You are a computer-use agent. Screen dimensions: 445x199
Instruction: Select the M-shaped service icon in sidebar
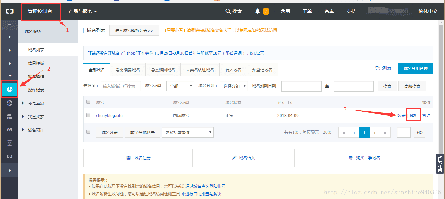(9, 130)
